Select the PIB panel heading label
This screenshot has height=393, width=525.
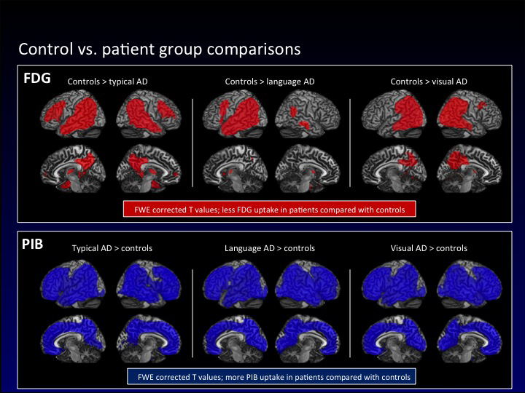point(34,244)
